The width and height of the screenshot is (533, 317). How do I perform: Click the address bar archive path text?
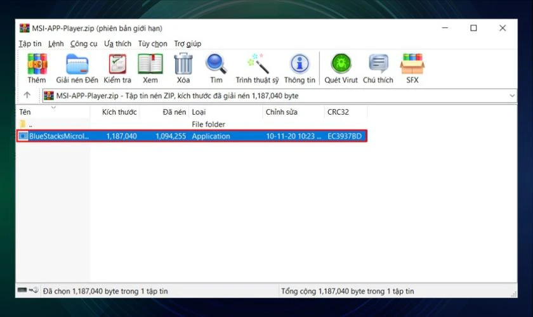click(178, 96)
